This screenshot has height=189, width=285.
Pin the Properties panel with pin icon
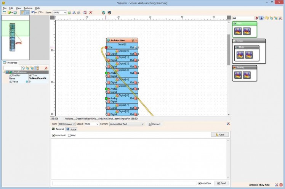46,68
